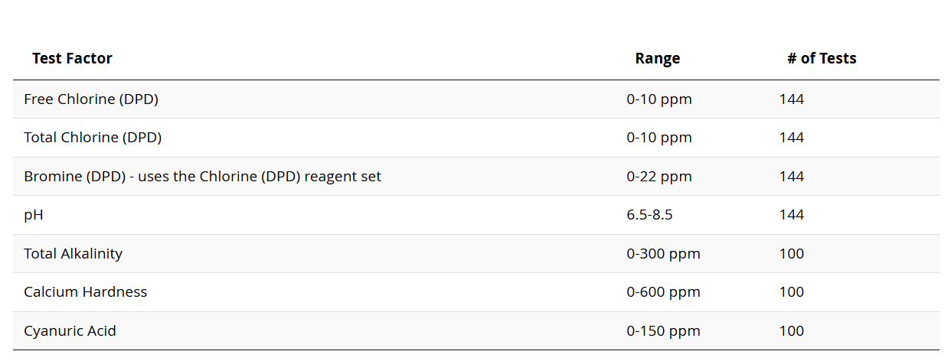
Task: Select the 0-600 ppm range cell
Action: pyautogui.click(x=663, y=292)
